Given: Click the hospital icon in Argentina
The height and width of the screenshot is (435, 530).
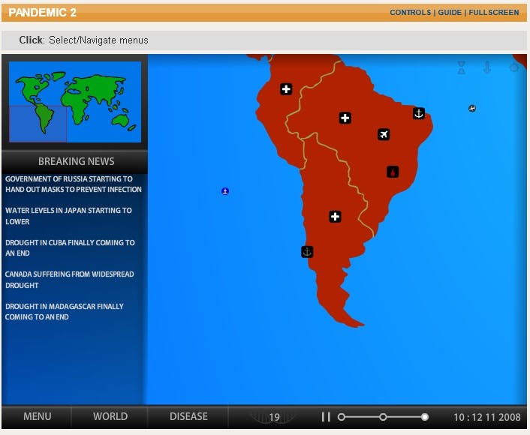Looking at the screenshot, I should pos(335,217).
